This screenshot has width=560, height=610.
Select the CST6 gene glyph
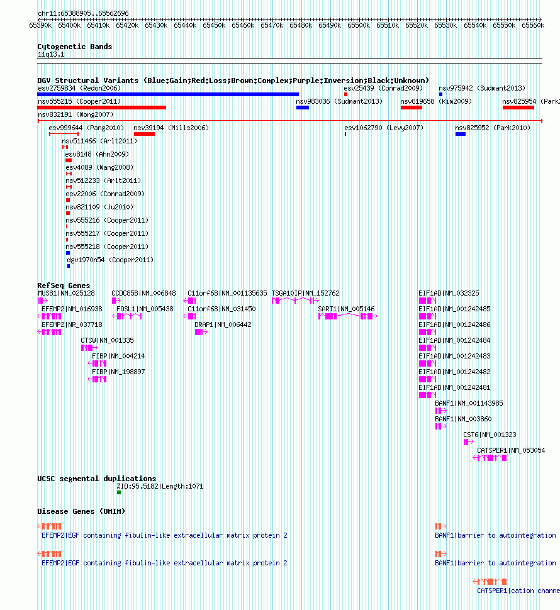(469, 442)
